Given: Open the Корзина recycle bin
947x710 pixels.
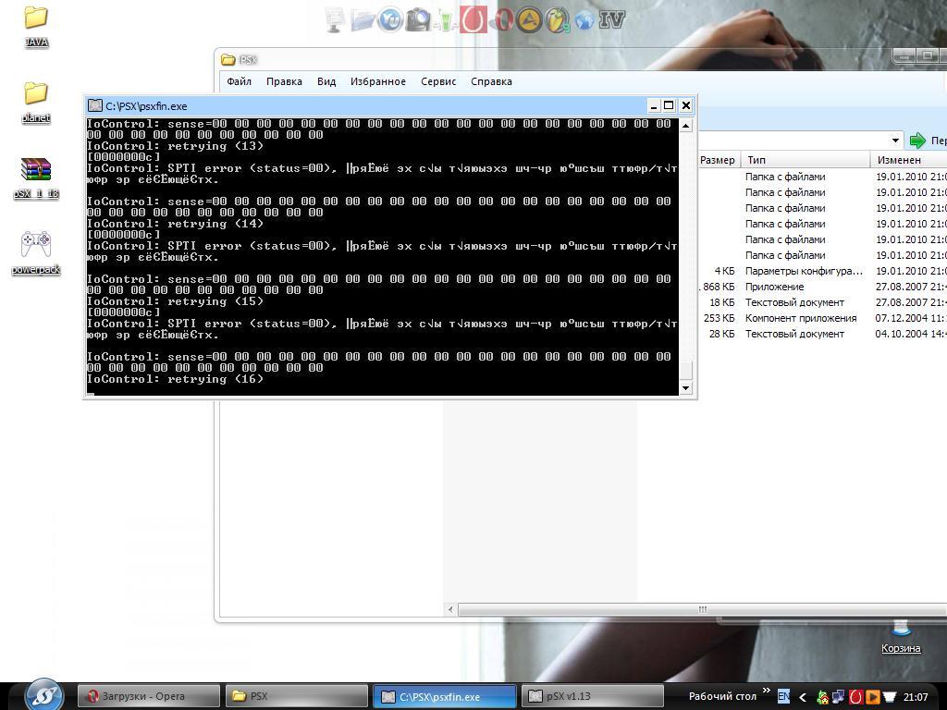Looking at the screenshot, I should [900, 630].
